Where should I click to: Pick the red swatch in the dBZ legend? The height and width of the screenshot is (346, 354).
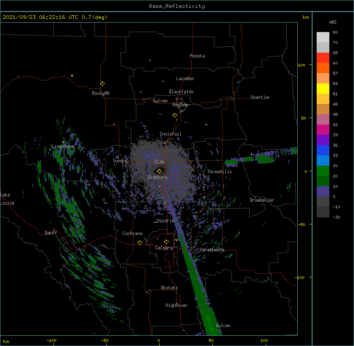[x=323, y=58]
